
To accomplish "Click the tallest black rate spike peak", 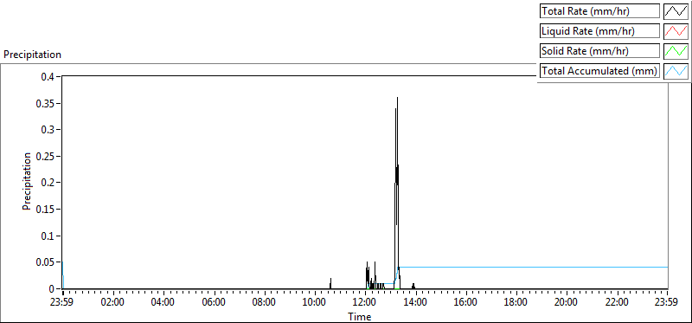I will click(x=397, y=98).
